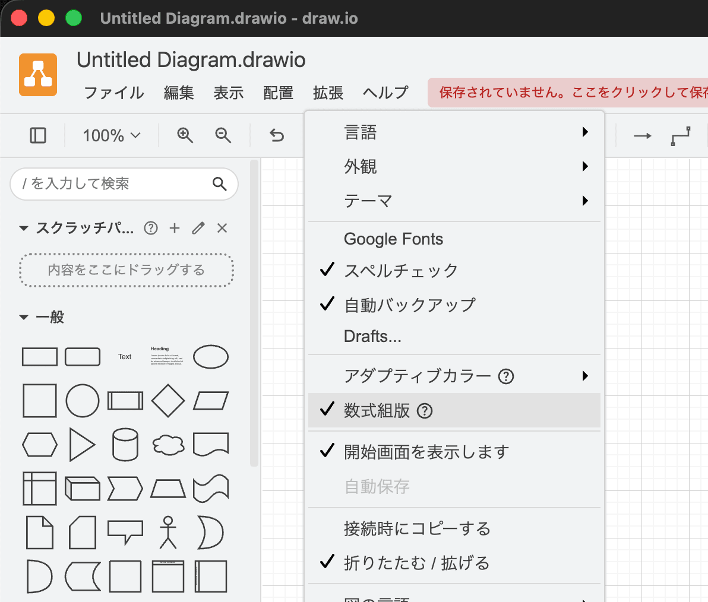
Task: Close scratchpad with X icon
Action: pyautogui.click(x=222, y=229)
